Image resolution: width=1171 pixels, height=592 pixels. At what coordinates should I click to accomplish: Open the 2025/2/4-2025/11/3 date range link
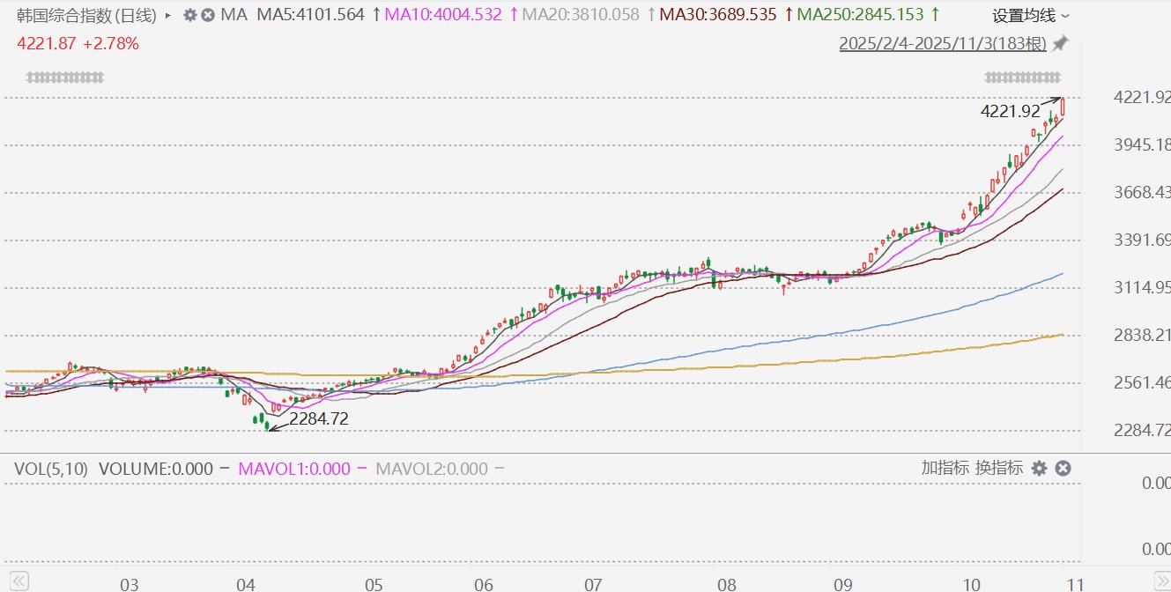click(x=942, y=43)
